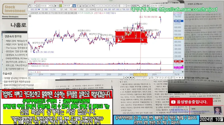The image size is (224, 125).
Task: Stop the chart playback
Action: coord(131,78)
